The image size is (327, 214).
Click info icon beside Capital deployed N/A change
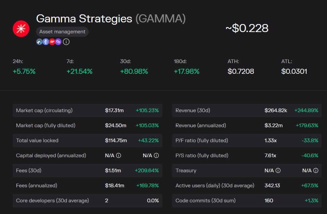(x=156, y=156)
